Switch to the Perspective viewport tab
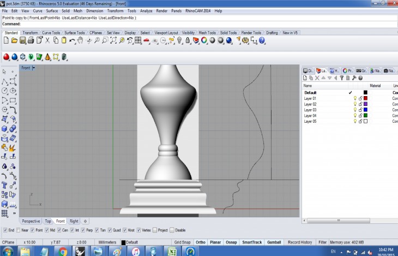 point(31,221)
